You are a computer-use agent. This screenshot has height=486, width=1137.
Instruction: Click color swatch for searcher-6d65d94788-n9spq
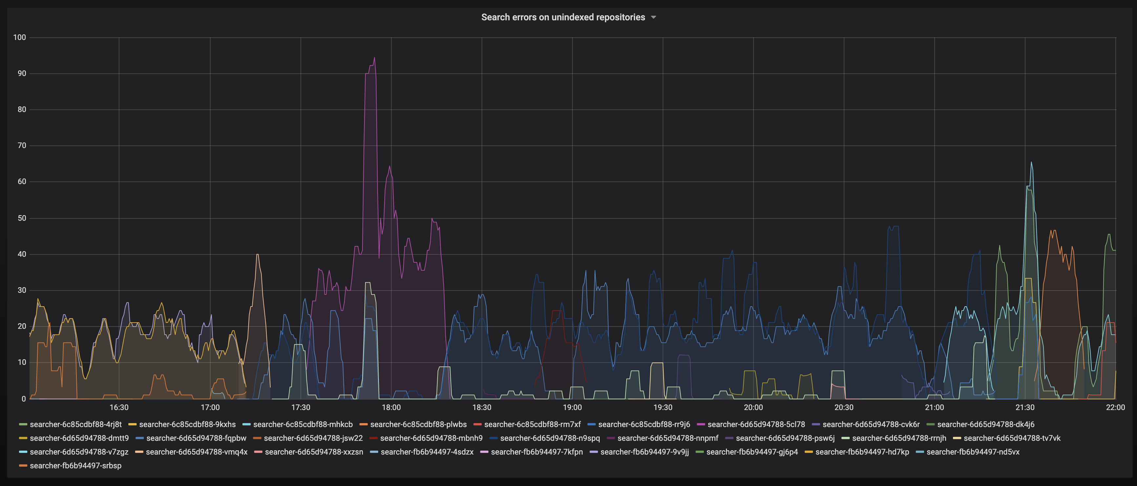[x=493, y=438]
